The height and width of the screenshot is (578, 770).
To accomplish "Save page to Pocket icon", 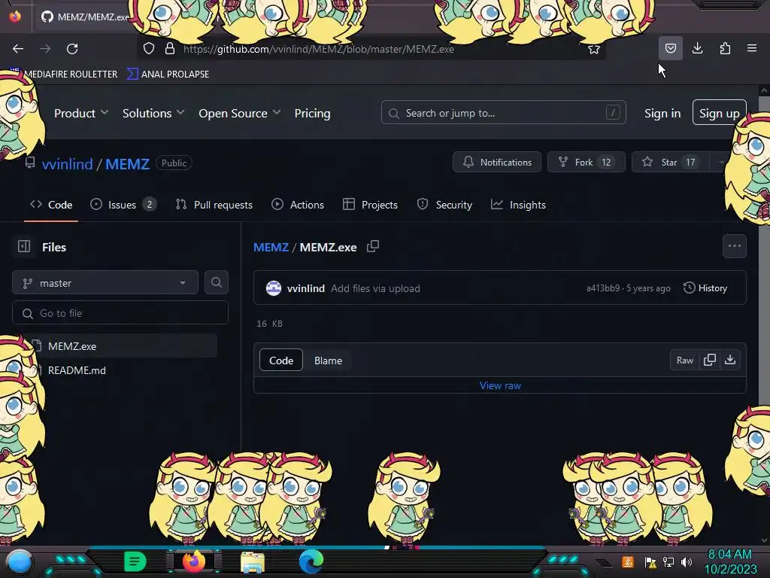I will [x=670, y=48].
